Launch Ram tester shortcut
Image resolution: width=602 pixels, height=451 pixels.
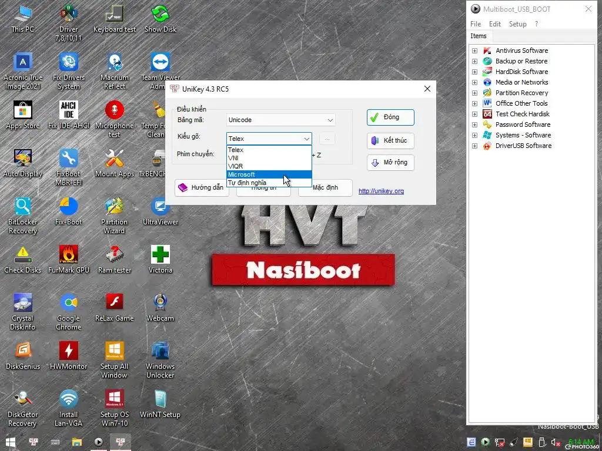tap(115, 260)
